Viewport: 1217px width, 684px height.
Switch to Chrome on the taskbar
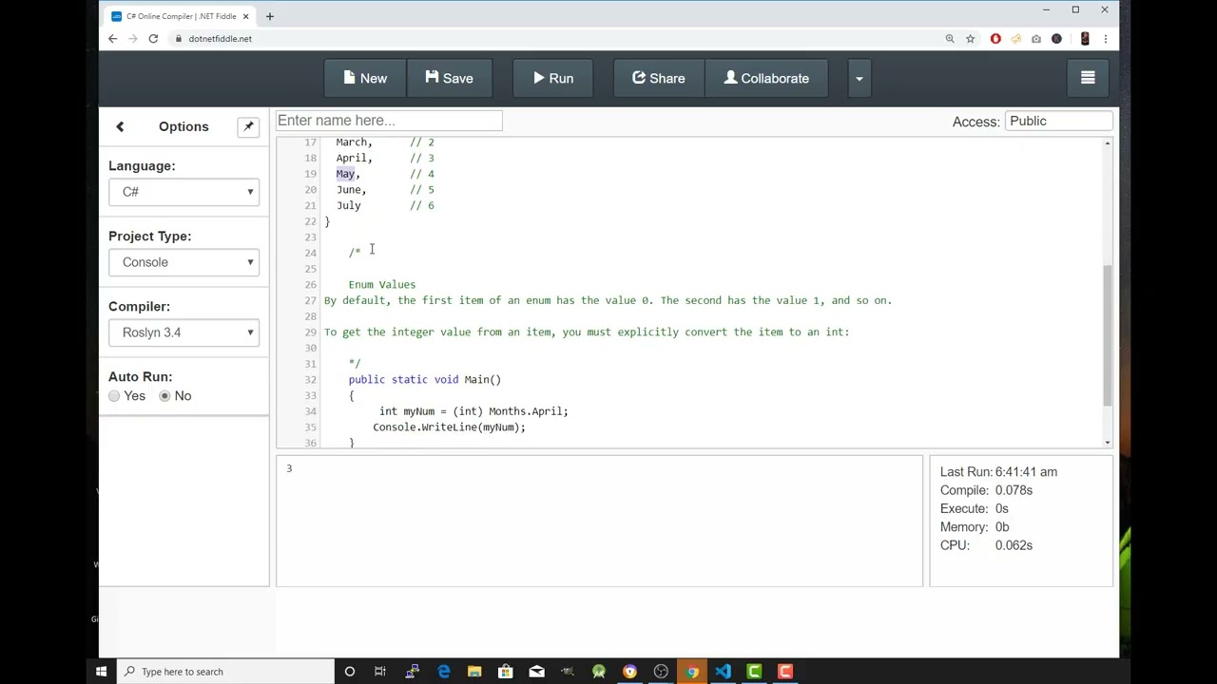coord(692,672)
